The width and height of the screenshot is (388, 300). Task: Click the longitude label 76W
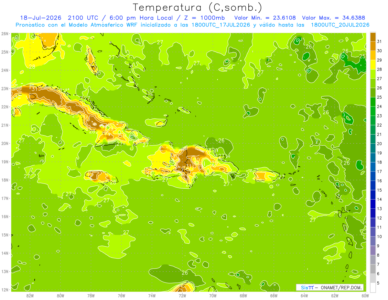121,295
